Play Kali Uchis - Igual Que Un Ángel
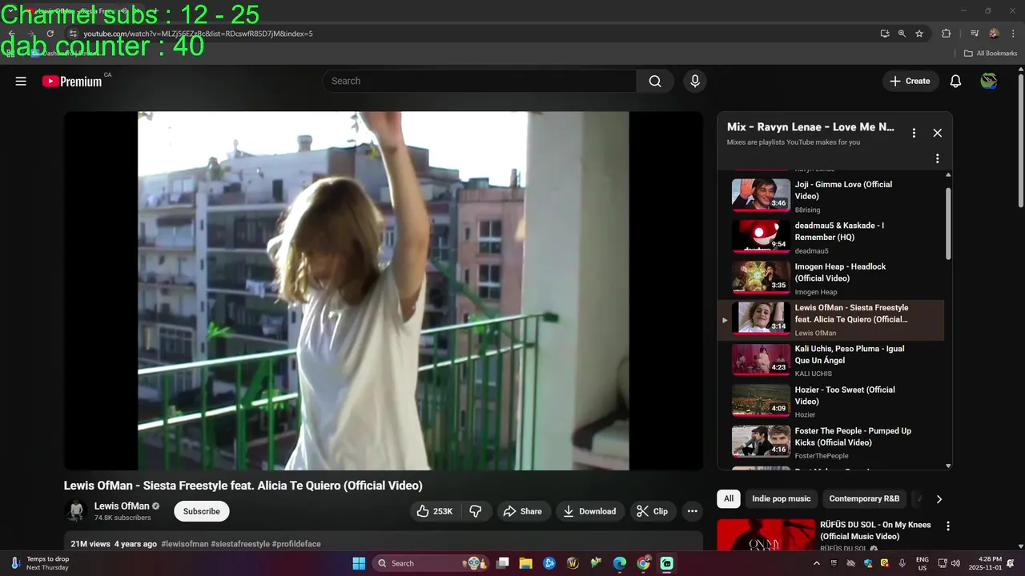This screenshot has width=1025, height=576. (830, 360)
